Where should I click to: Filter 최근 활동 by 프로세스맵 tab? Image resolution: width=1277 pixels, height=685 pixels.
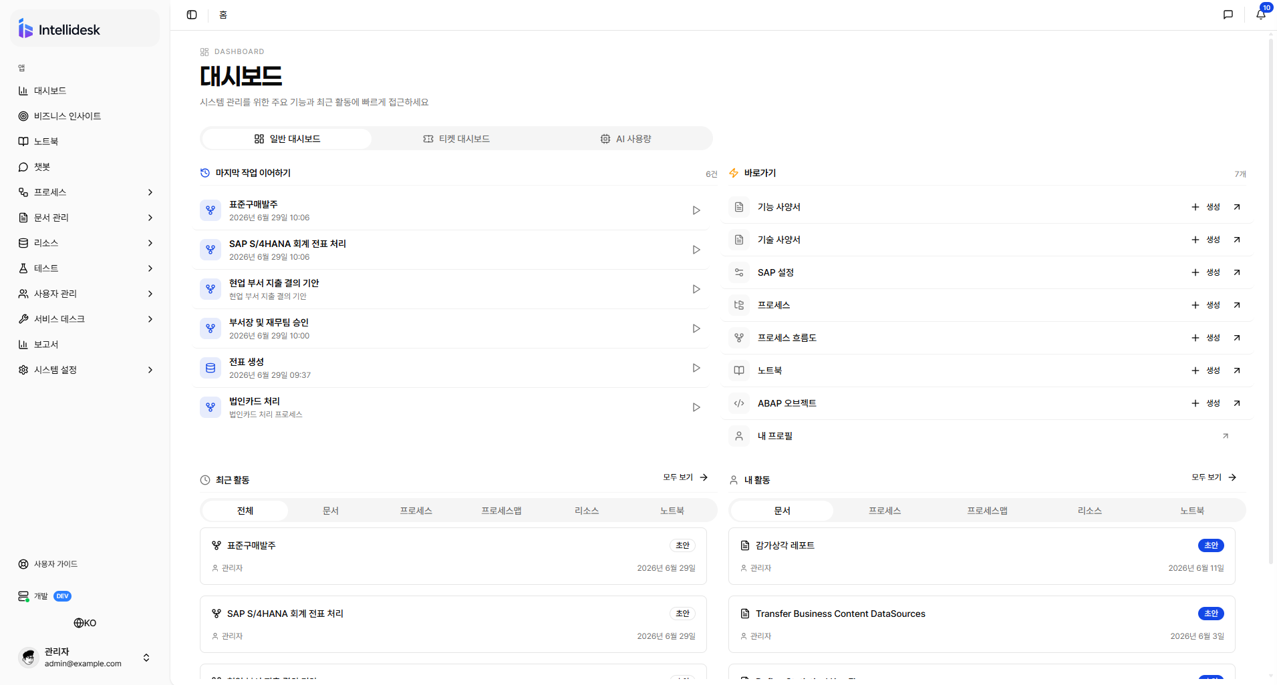click(501, 511)
